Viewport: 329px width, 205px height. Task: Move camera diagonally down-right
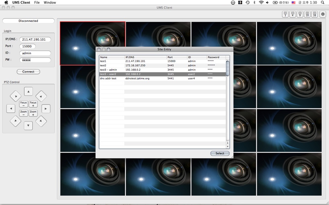tap(41, 121)
